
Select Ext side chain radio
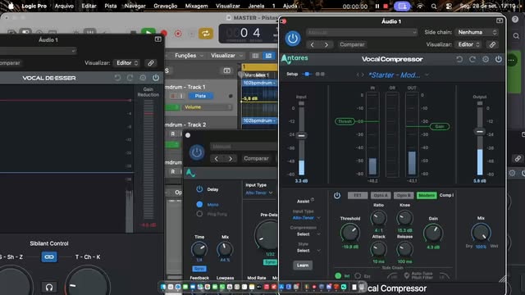click(x=358, y=276)
